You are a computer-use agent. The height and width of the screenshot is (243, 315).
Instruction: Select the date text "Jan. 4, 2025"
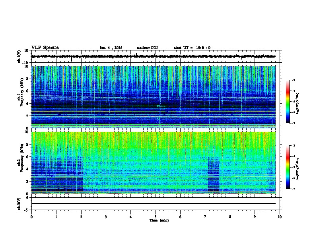(111, 48)
